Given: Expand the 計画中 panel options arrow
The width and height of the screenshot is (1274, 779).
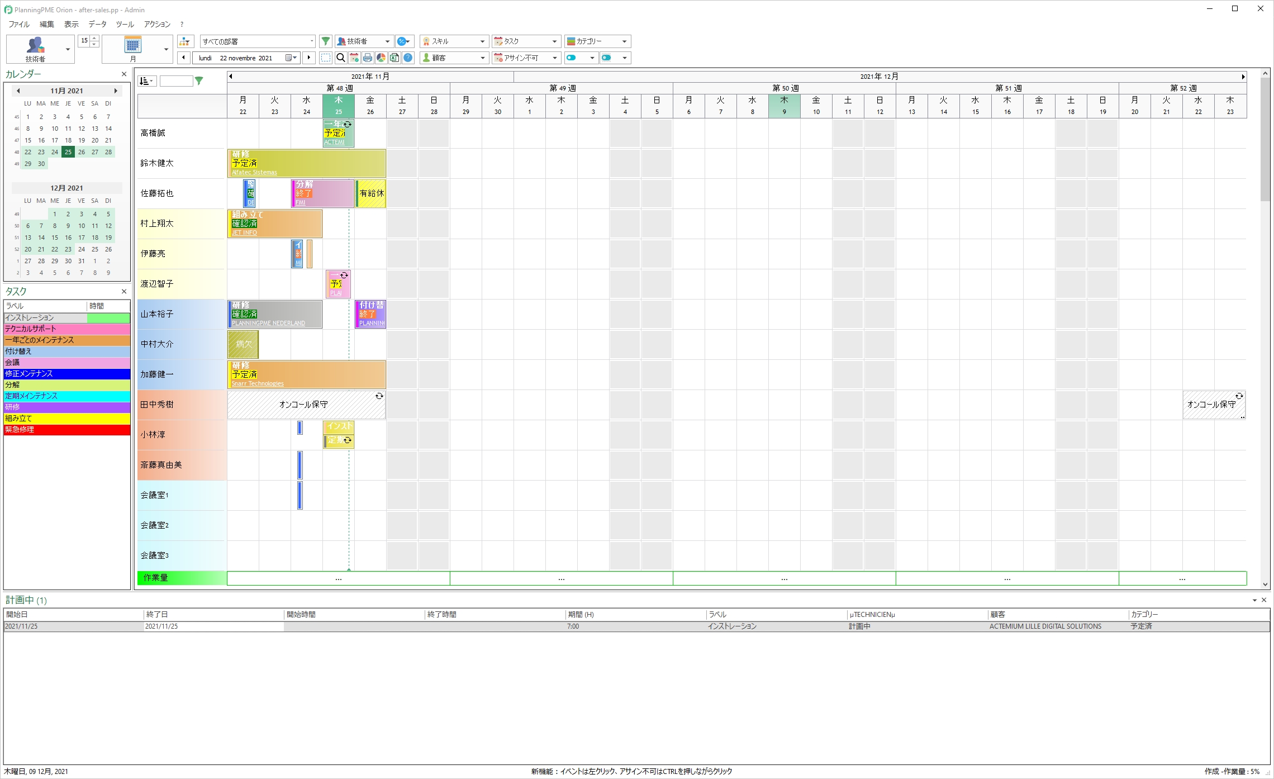Looking at the screenshot, I should point(1254,600).
